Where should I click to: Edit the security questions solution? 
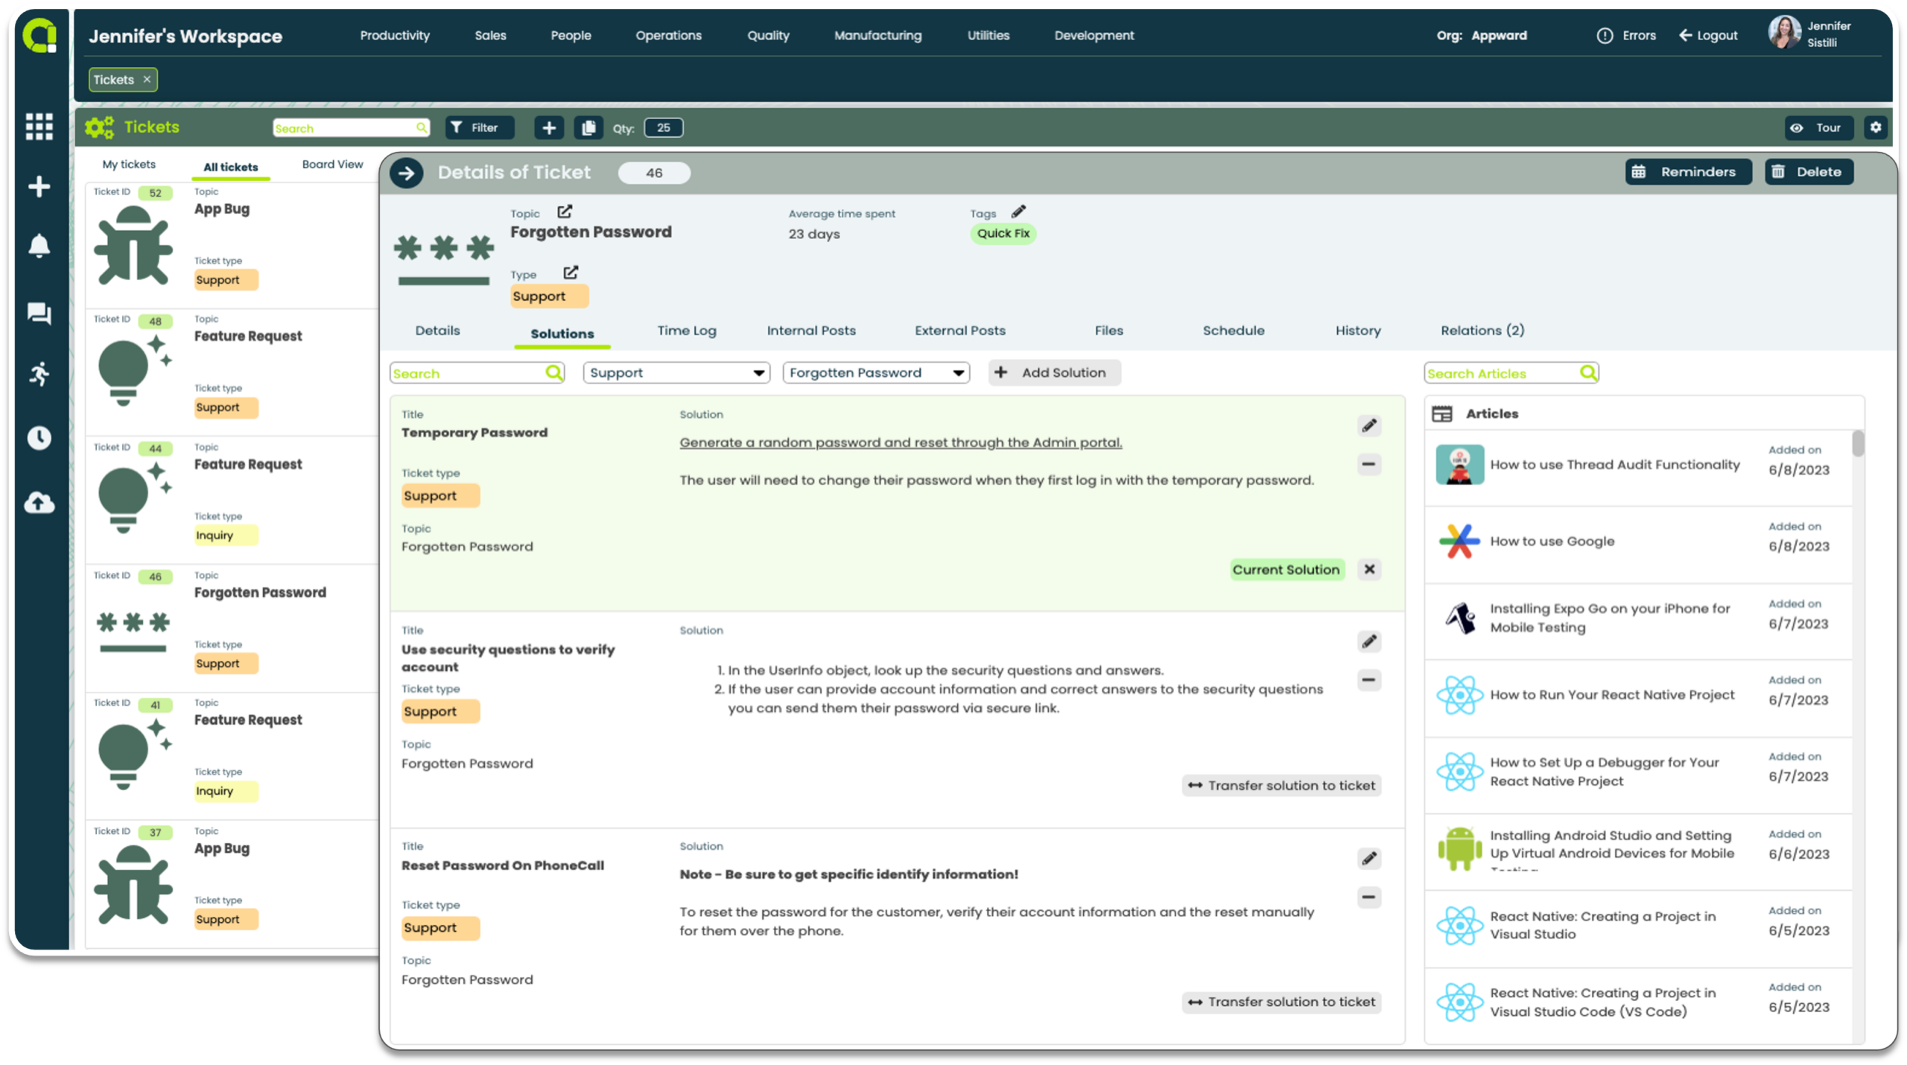(x=1368, y=641)
